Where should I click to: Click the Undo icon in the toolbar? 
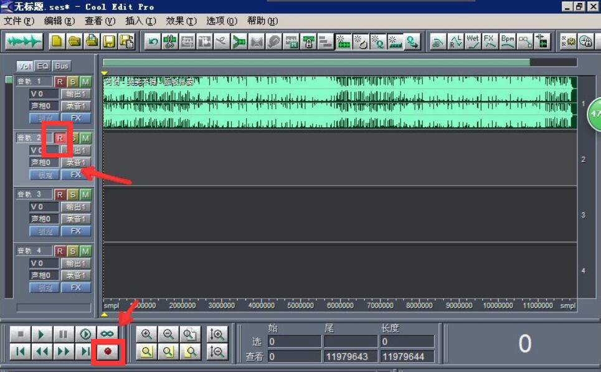pyautogui.click(x=152, y=42)
